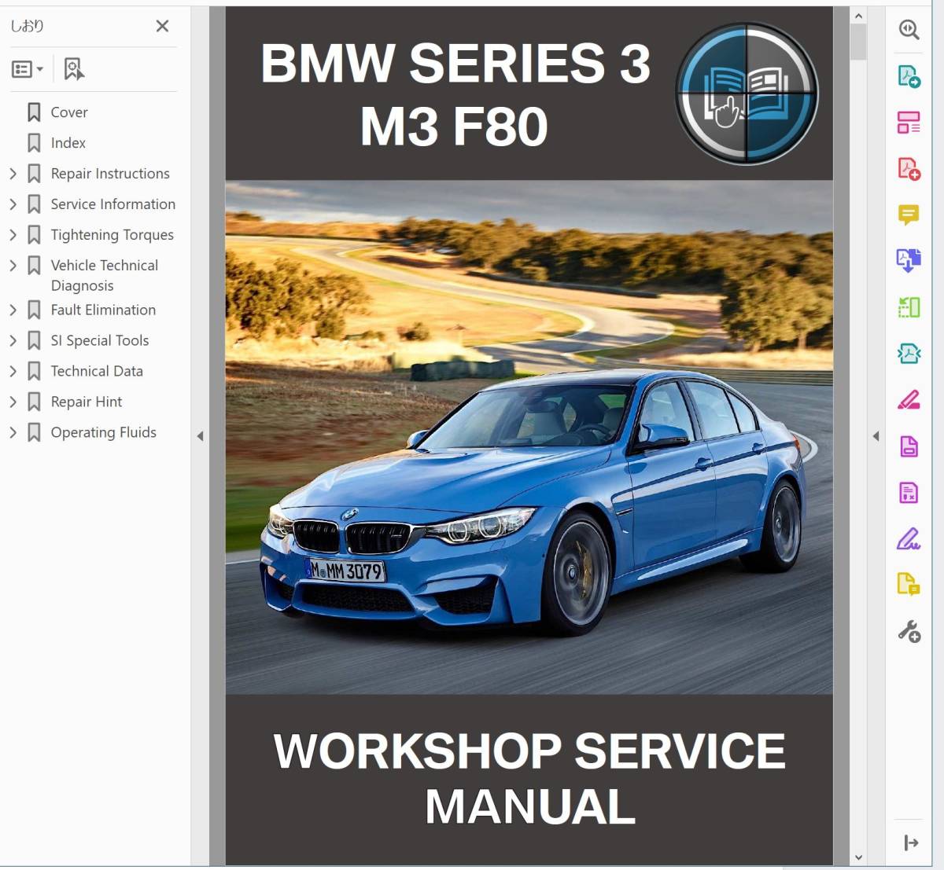Screen dimensions: 944x870
Task: Expand the Service Information bookmark
Action: coord(13,204)
